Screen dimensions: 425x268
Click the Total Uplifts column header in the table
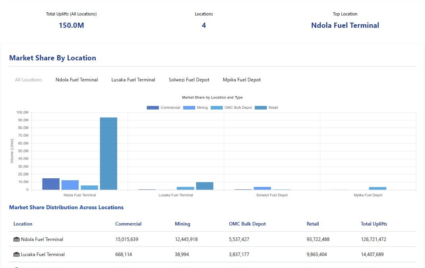[374, 224]
